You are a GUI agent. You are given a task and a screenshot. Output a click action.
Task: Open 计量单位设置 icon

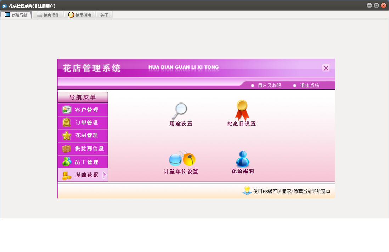(182, 158)
